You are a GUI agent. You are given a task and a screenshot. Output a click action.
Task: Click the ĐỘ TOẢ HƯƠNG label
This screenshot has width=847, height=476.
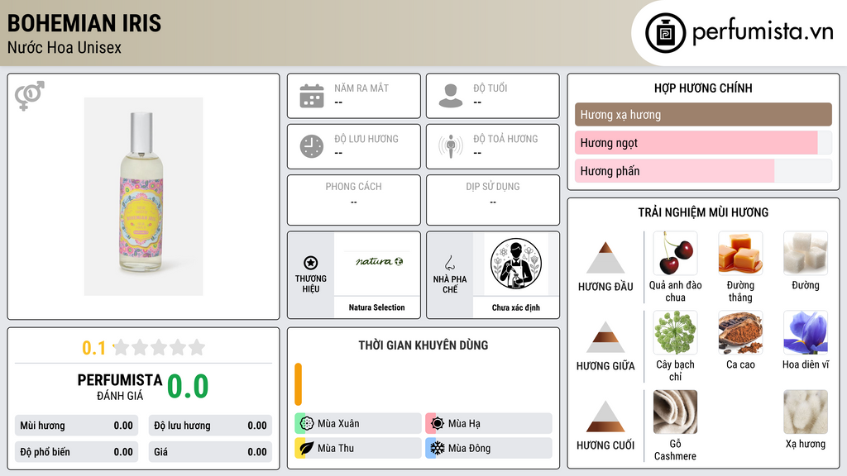[x=505, y=139]
